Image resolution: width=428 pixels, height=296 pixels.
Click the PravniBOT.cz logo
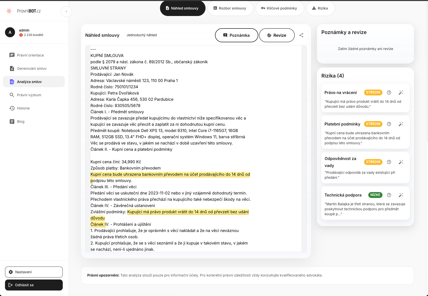(23, 11)
